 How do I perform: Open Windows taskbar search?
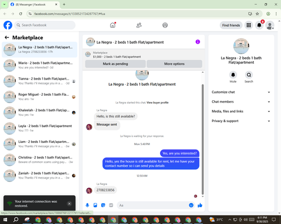[16, 220]
